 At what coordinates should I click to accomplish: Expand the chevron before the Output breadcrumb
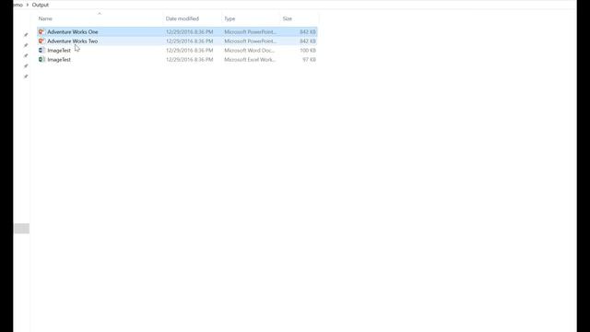(x=28, y=5)
